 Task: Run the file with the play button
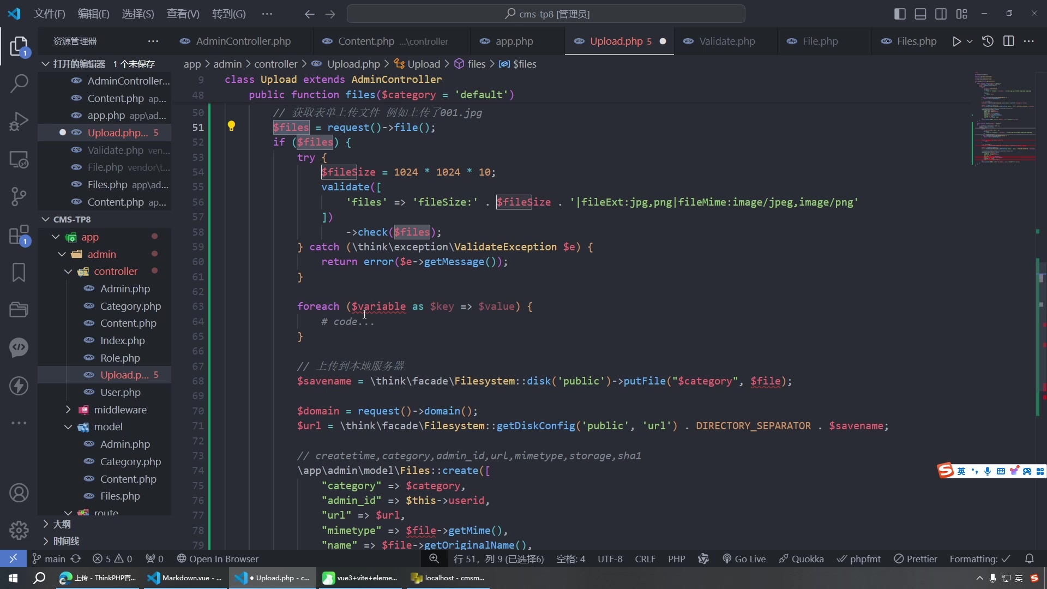(x=957, y=41)
